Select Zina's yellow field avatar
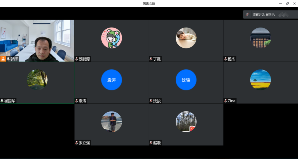The width and height of the screenshot is (298, 159). pos(261,80)
